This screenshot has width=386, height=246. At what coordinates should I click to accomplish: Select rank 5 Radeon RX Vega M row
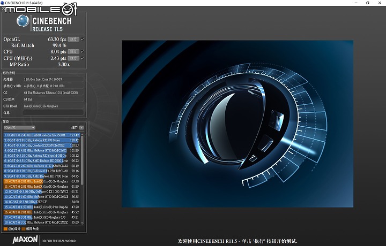point(42,156)
